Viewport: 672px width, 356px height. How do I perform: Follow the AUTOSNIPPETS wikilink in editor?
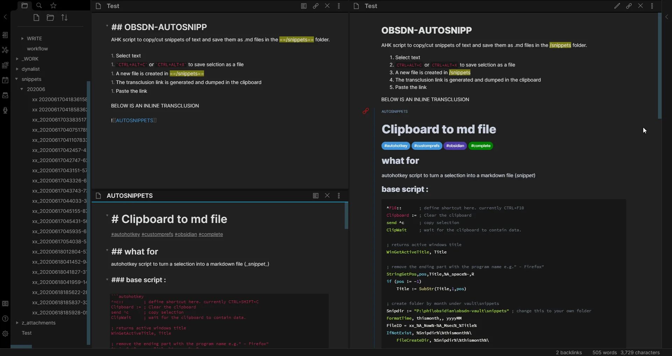pos(135,120)
